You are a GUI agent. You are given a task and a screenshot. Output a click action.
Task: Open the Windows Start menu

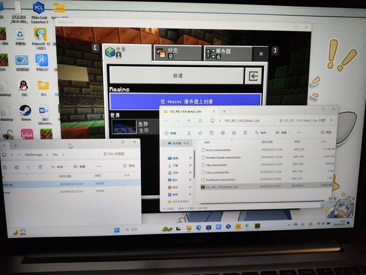(117, 230)
